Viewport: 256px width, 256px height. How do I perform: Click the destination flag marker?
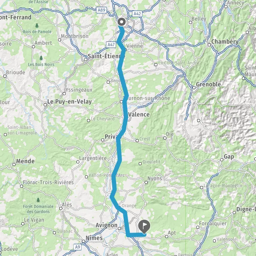pos(144,227)
